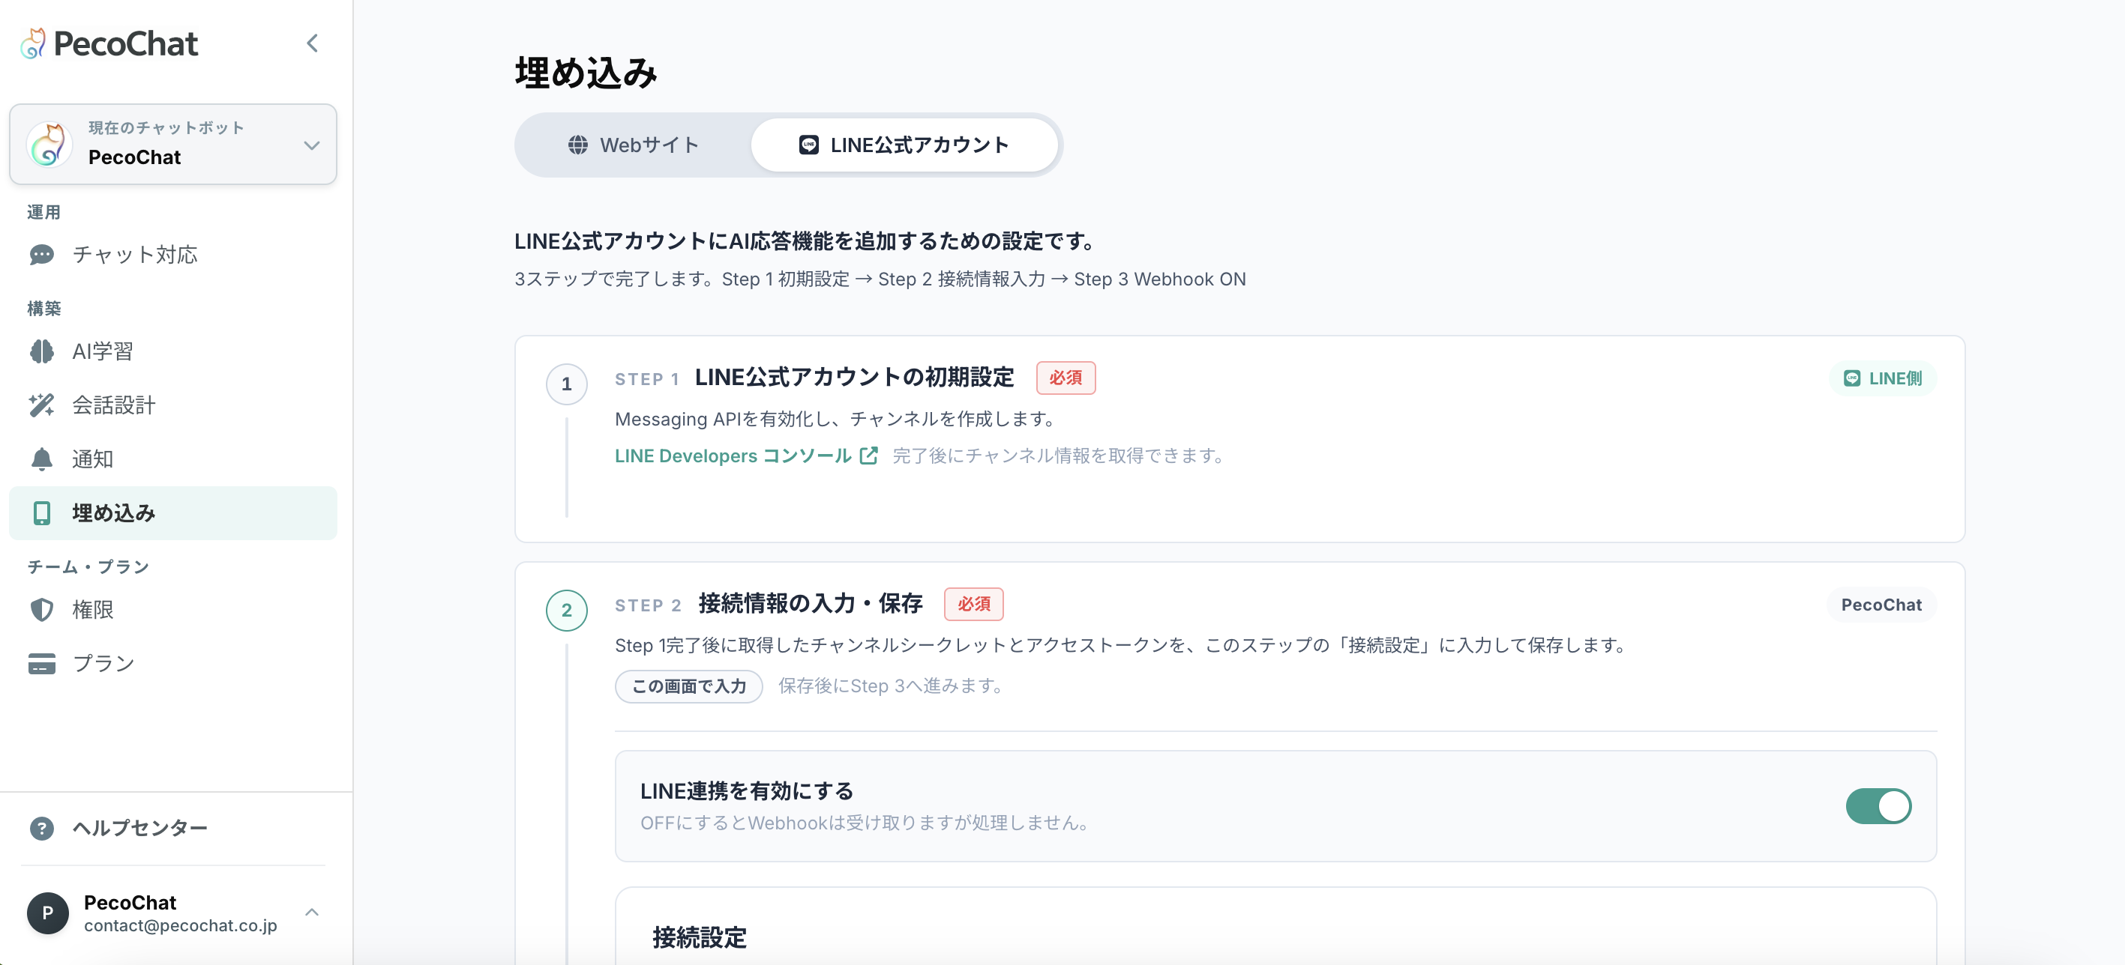Open 会話設計 conversation design section
Viewport: 2125px width, 965px height.
[42, 405]
